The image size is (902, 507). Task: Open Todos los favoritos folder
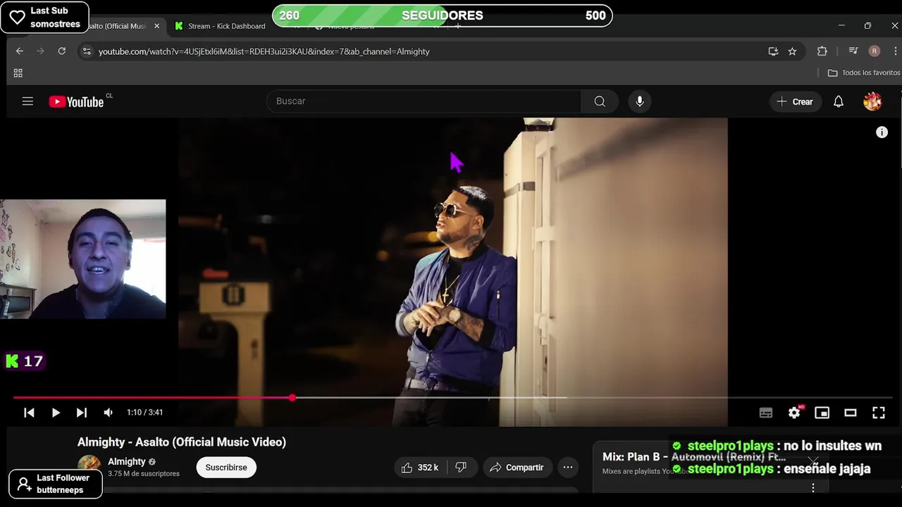(864, 73)
